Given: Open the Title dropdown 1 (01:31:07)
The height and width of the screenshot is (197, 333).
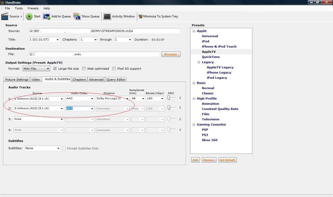Looking at the screenshot, I should (44, 40).
